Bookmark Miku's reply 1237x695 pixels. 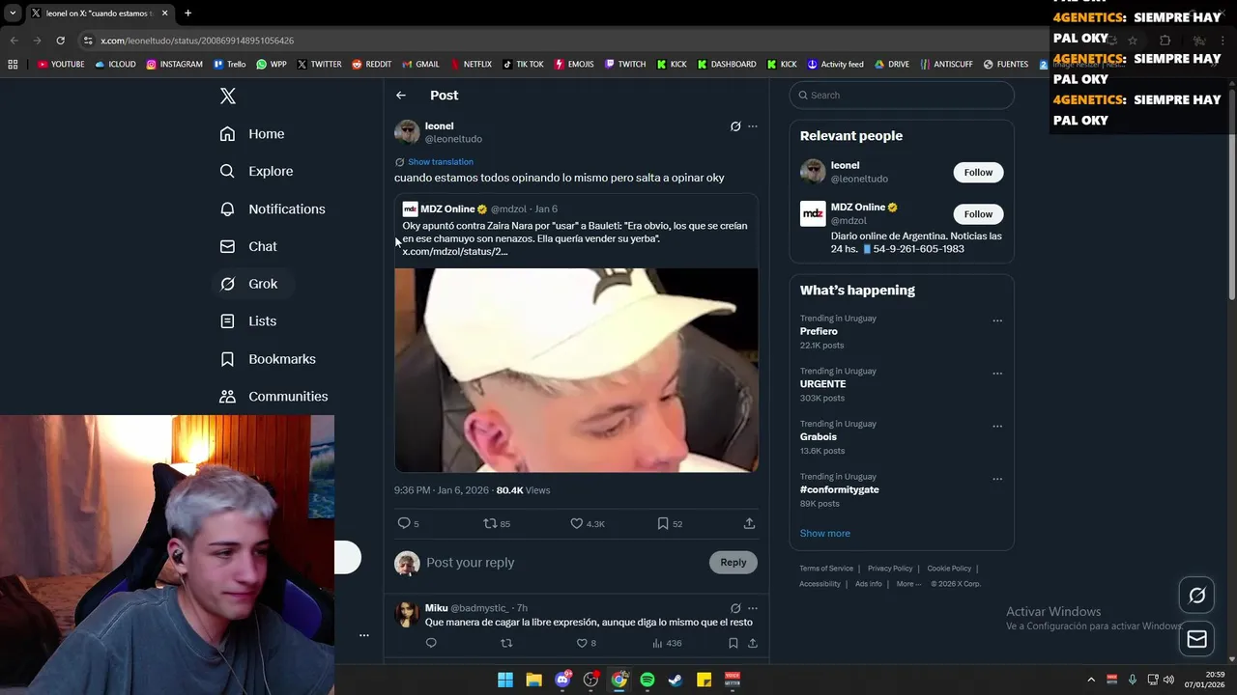[x=734, y=643]
